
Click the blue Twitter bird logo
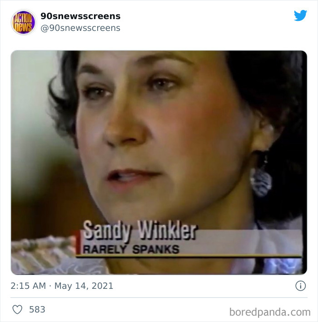tap(300, 15)
